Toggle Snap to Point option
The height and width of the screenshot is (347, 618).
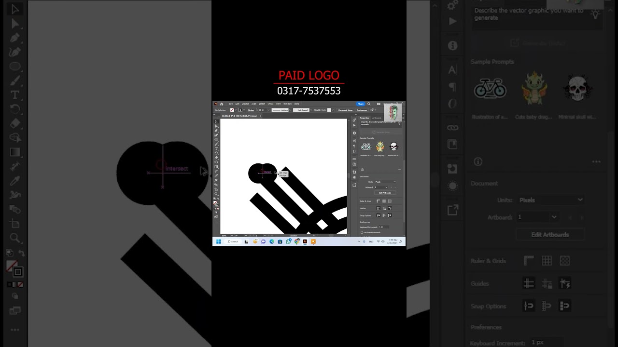379,215
